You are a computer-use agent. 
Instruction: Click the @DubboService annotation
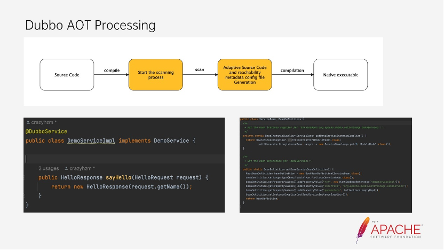click(46, 131)
